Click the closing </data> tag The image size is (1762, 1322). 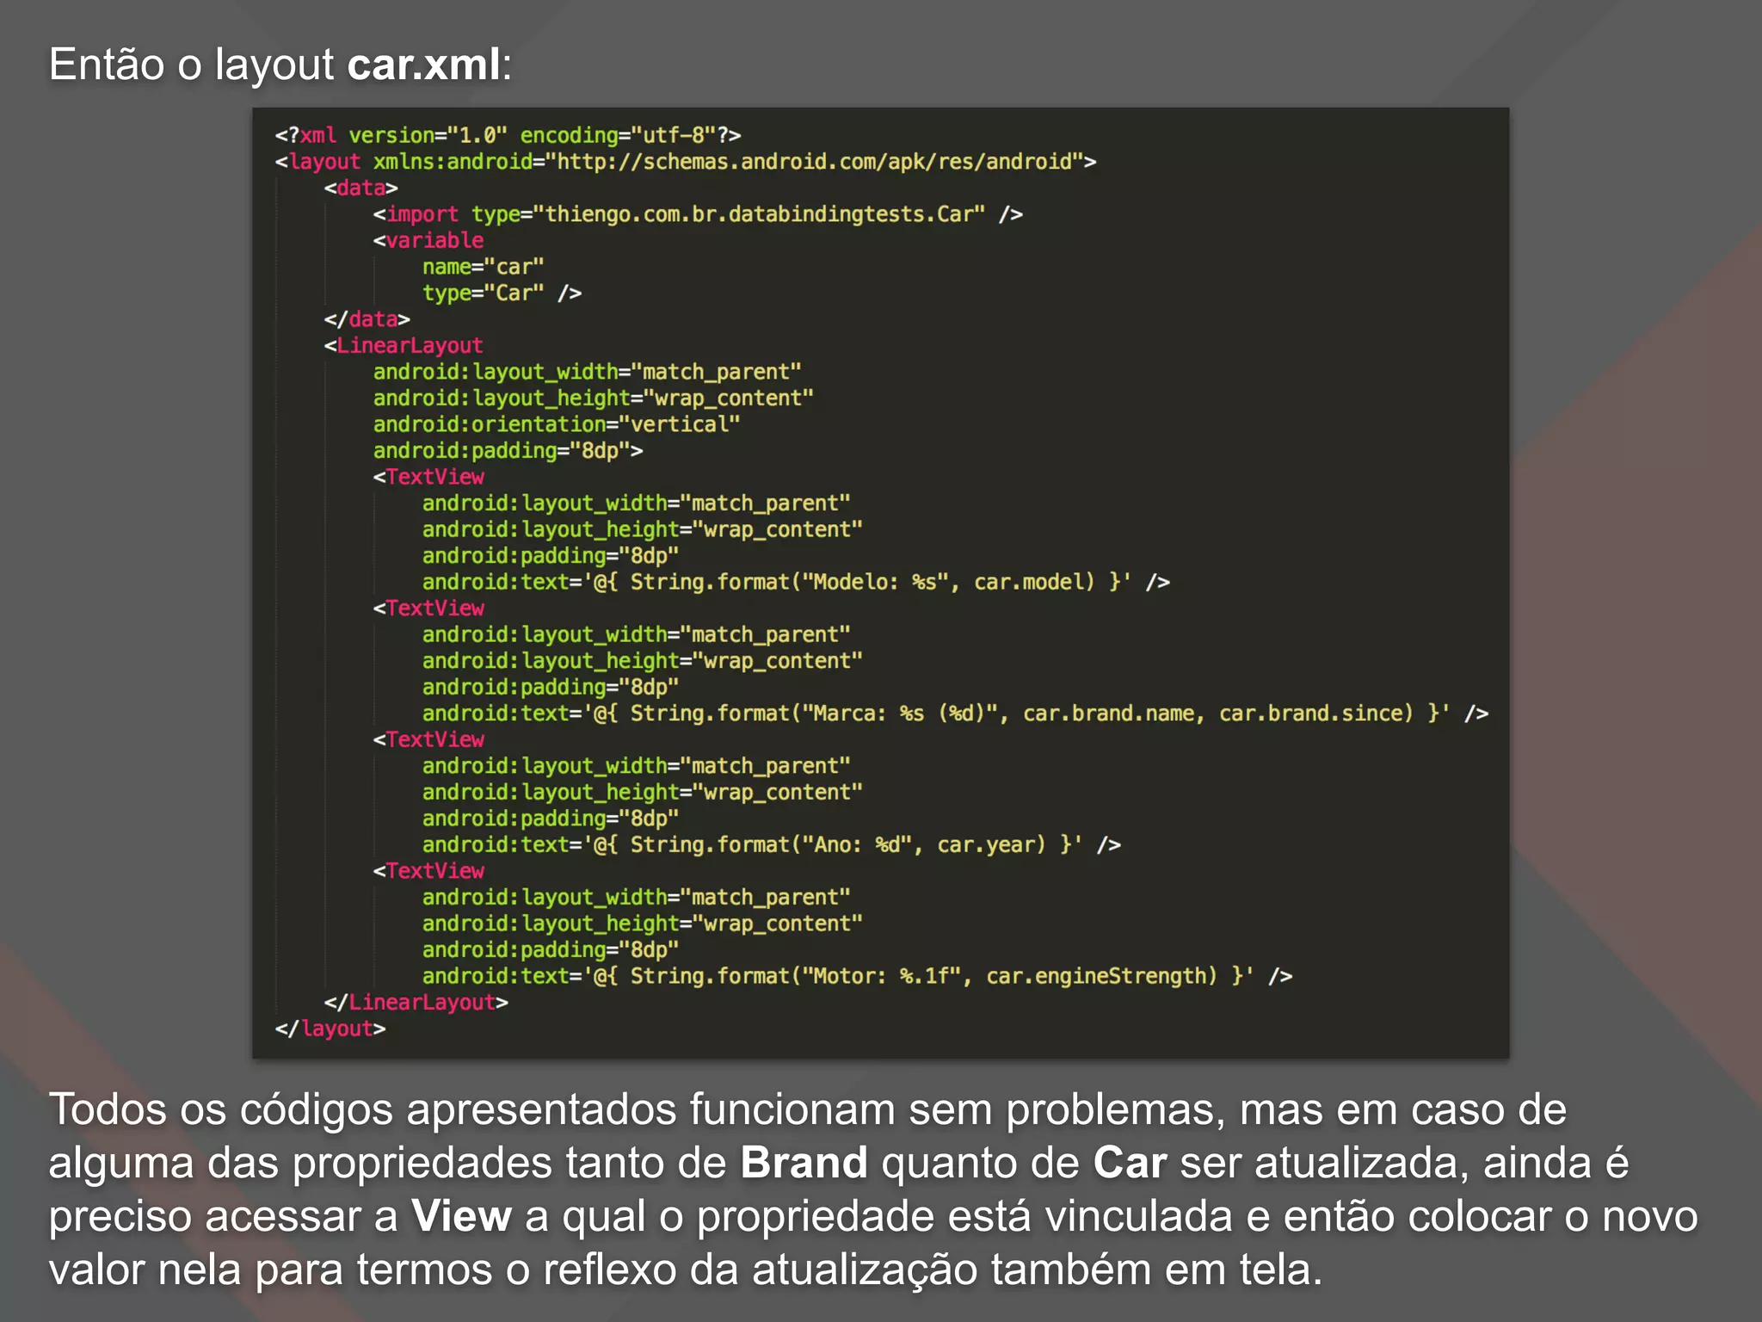click(367, 319)
